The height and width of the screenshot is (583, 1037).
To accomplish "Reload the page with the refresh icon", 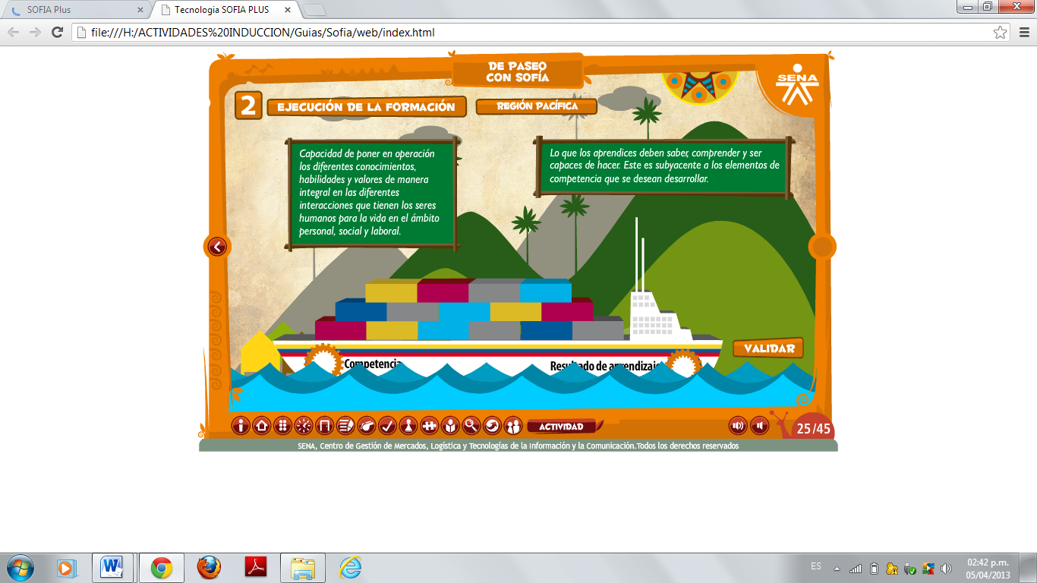I will (57, 32).
